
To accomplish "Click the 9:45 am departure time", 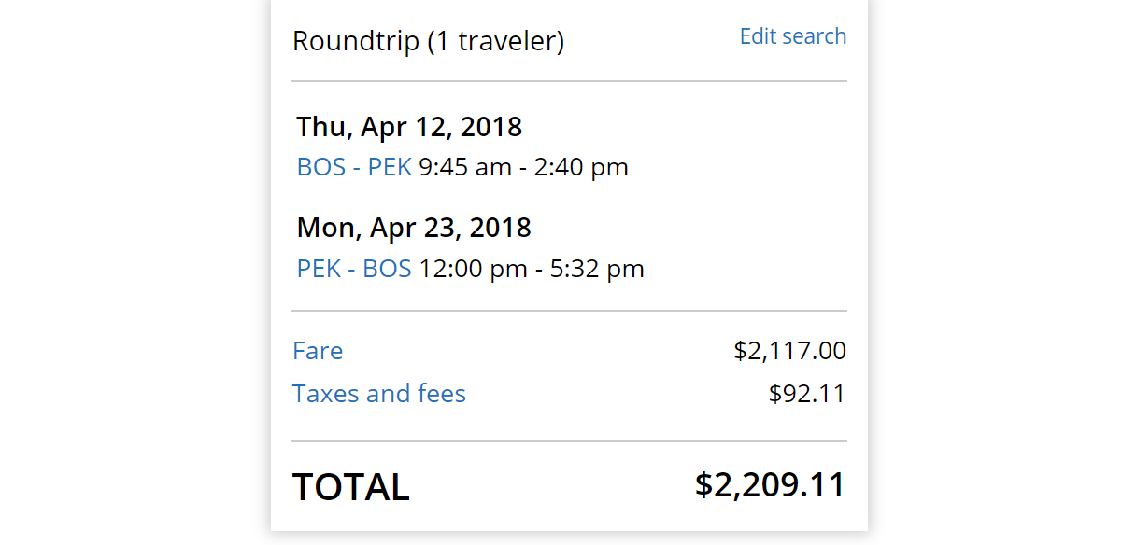I will click(x=464, y=167).
